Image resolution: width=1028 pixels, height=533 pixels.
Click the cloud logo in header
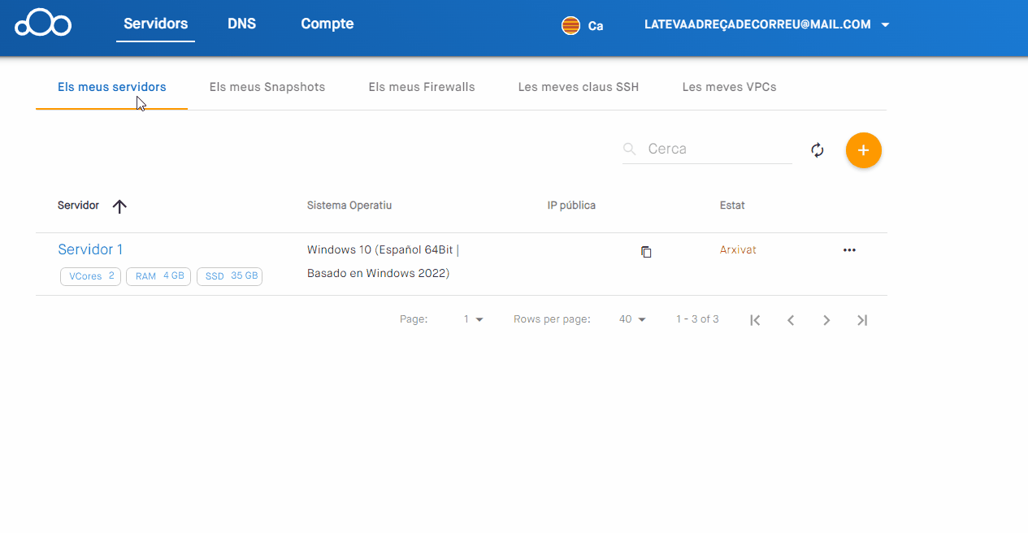tap(43, 24)
